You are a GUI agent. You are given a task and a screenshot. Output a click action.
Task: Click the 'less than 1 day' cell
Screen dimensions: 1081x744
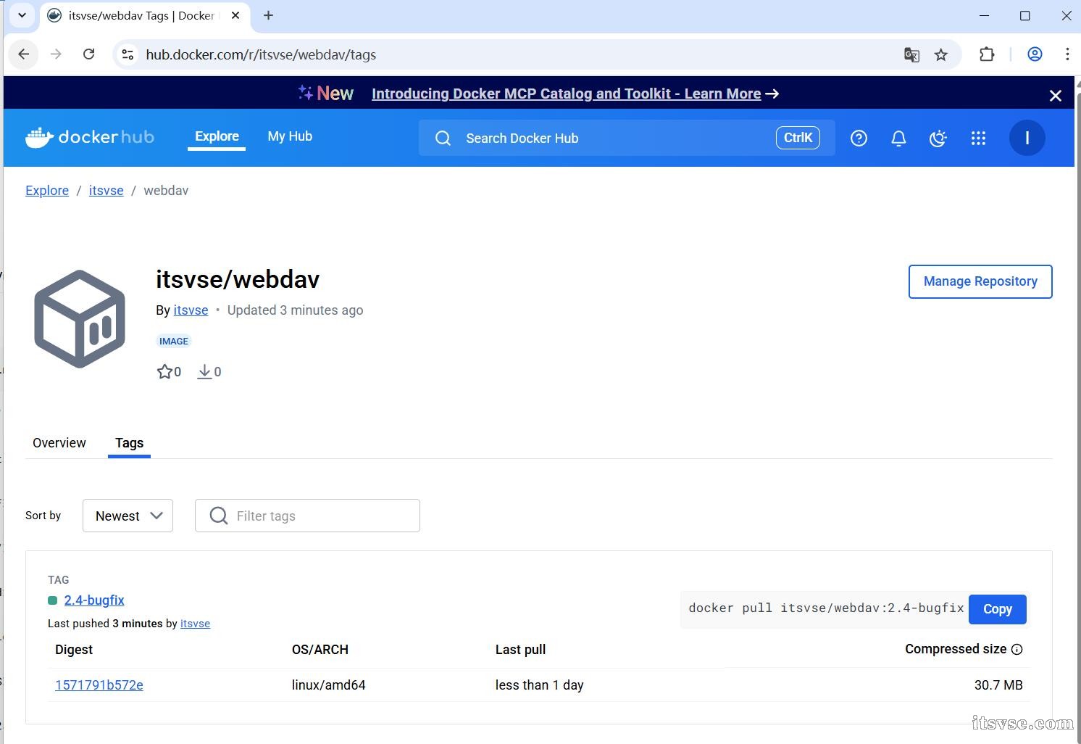pos(540,685)
